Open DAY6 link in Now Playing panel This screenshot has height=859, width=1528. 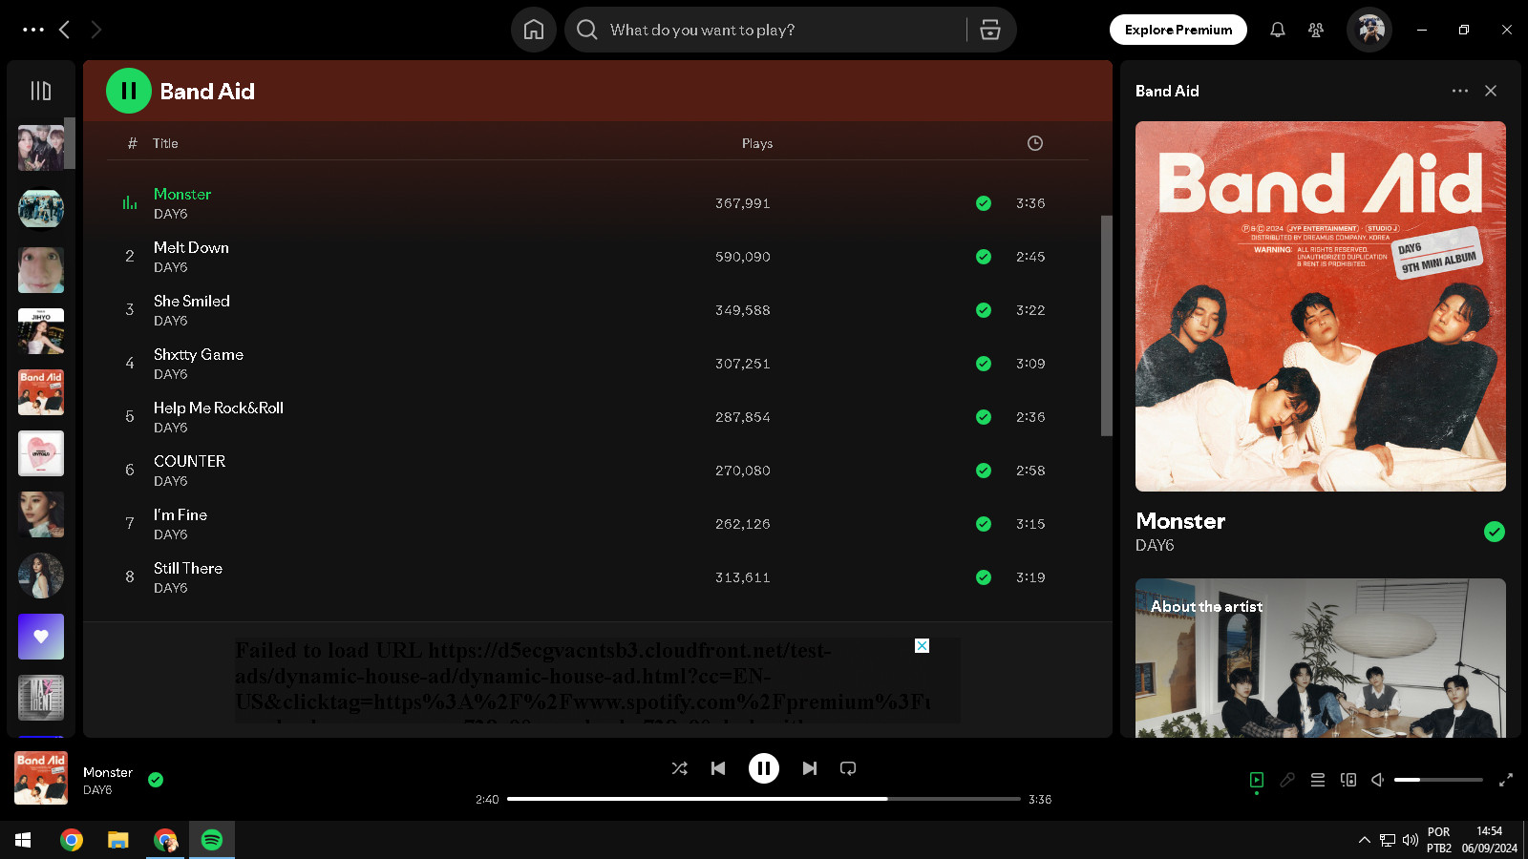pyautogui.click(x=1155, y=546)
